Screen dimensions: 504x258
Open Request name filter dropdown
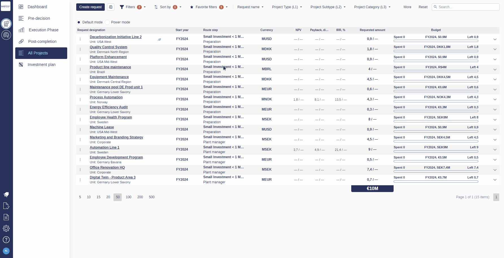[250, 7]
